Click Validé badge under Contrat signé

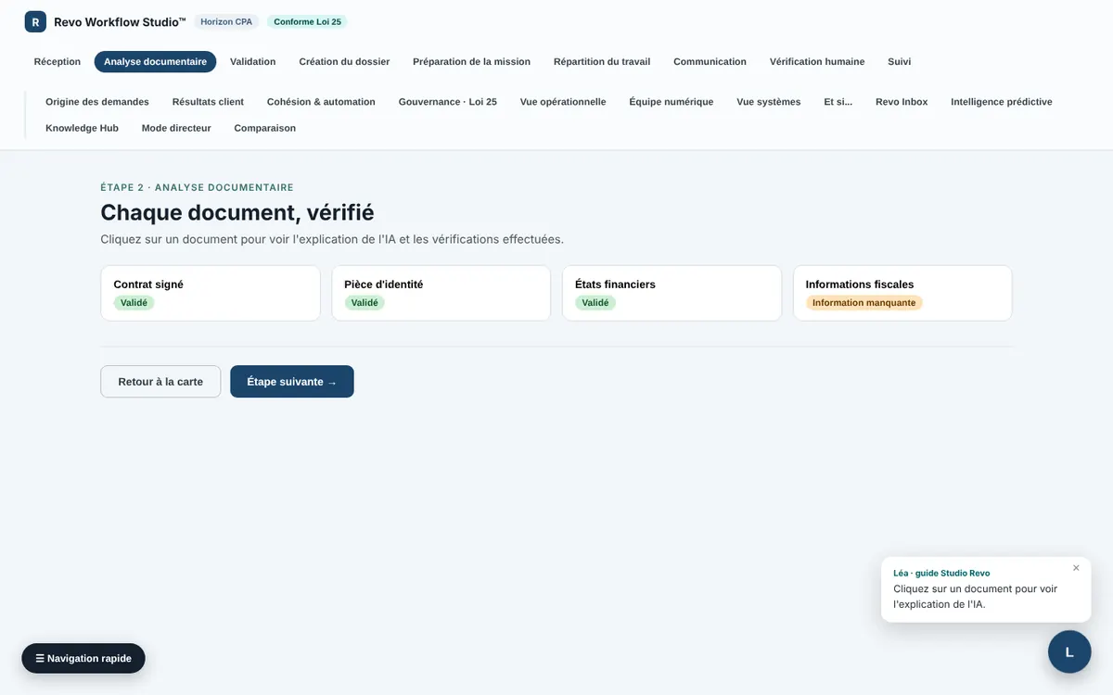134,303
